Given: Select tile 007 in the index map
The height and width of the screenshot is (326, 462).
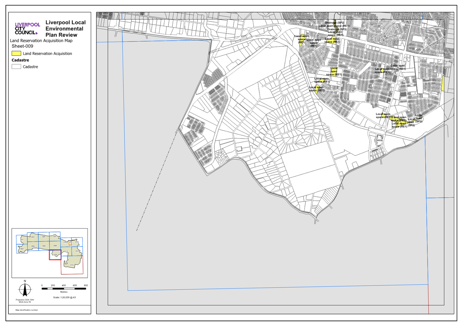Looking at the screenshot, I should point(55,237).
